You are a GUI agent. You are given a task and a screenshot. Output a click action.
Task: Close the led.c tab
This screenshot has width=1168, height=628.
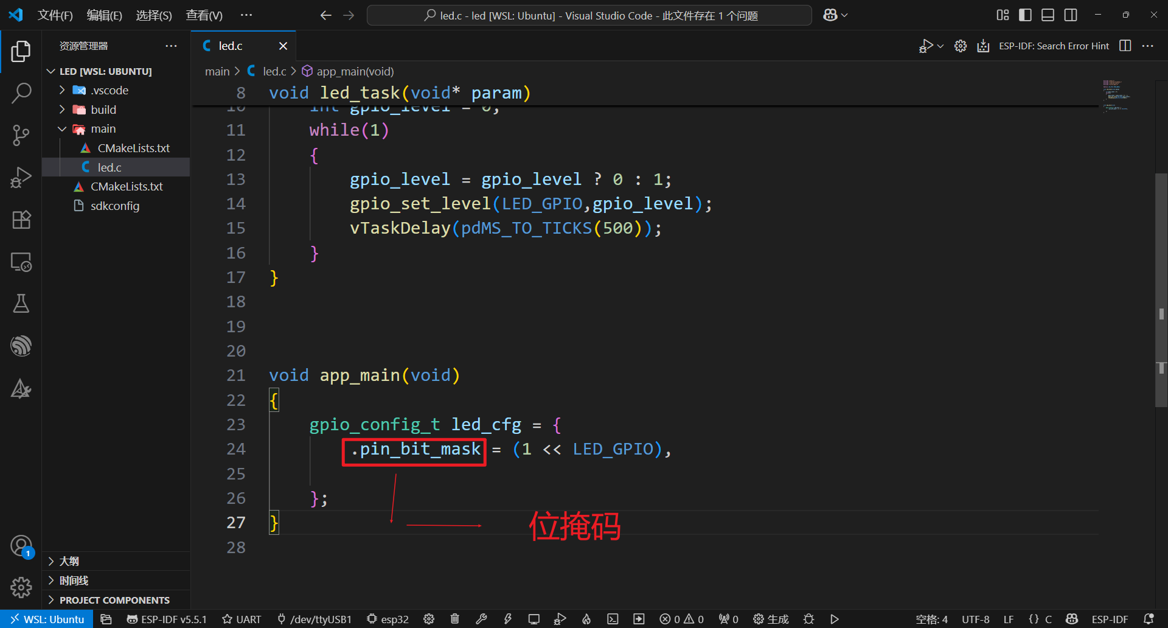[283, 46]
